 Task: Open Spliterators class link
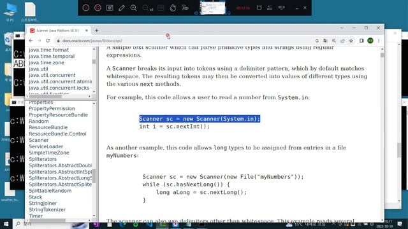pos(43,159)
